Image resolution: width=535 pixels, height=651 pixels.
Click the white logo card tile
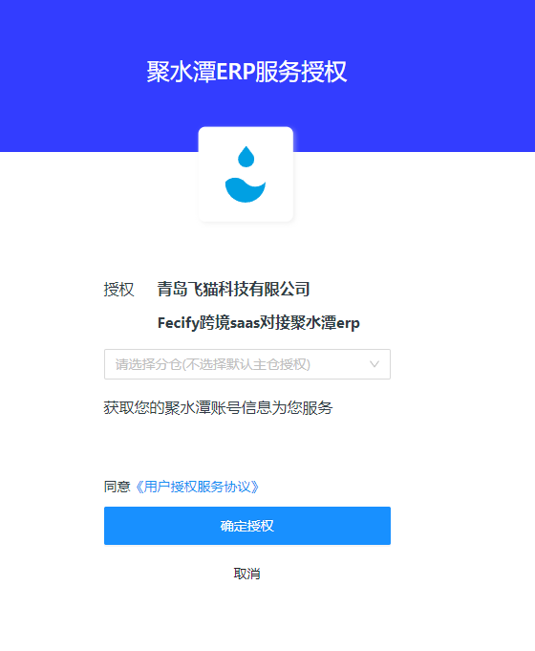point(246,174)
